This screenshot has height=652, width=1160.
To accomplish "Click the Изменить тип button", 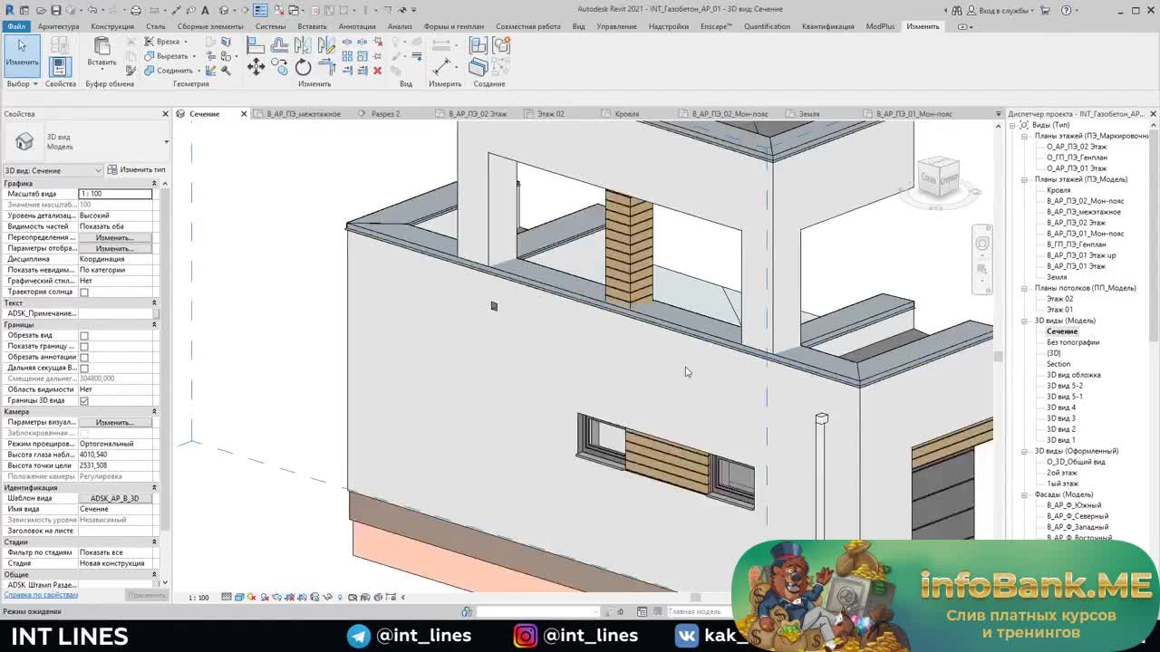I will [x=136, y=170].
